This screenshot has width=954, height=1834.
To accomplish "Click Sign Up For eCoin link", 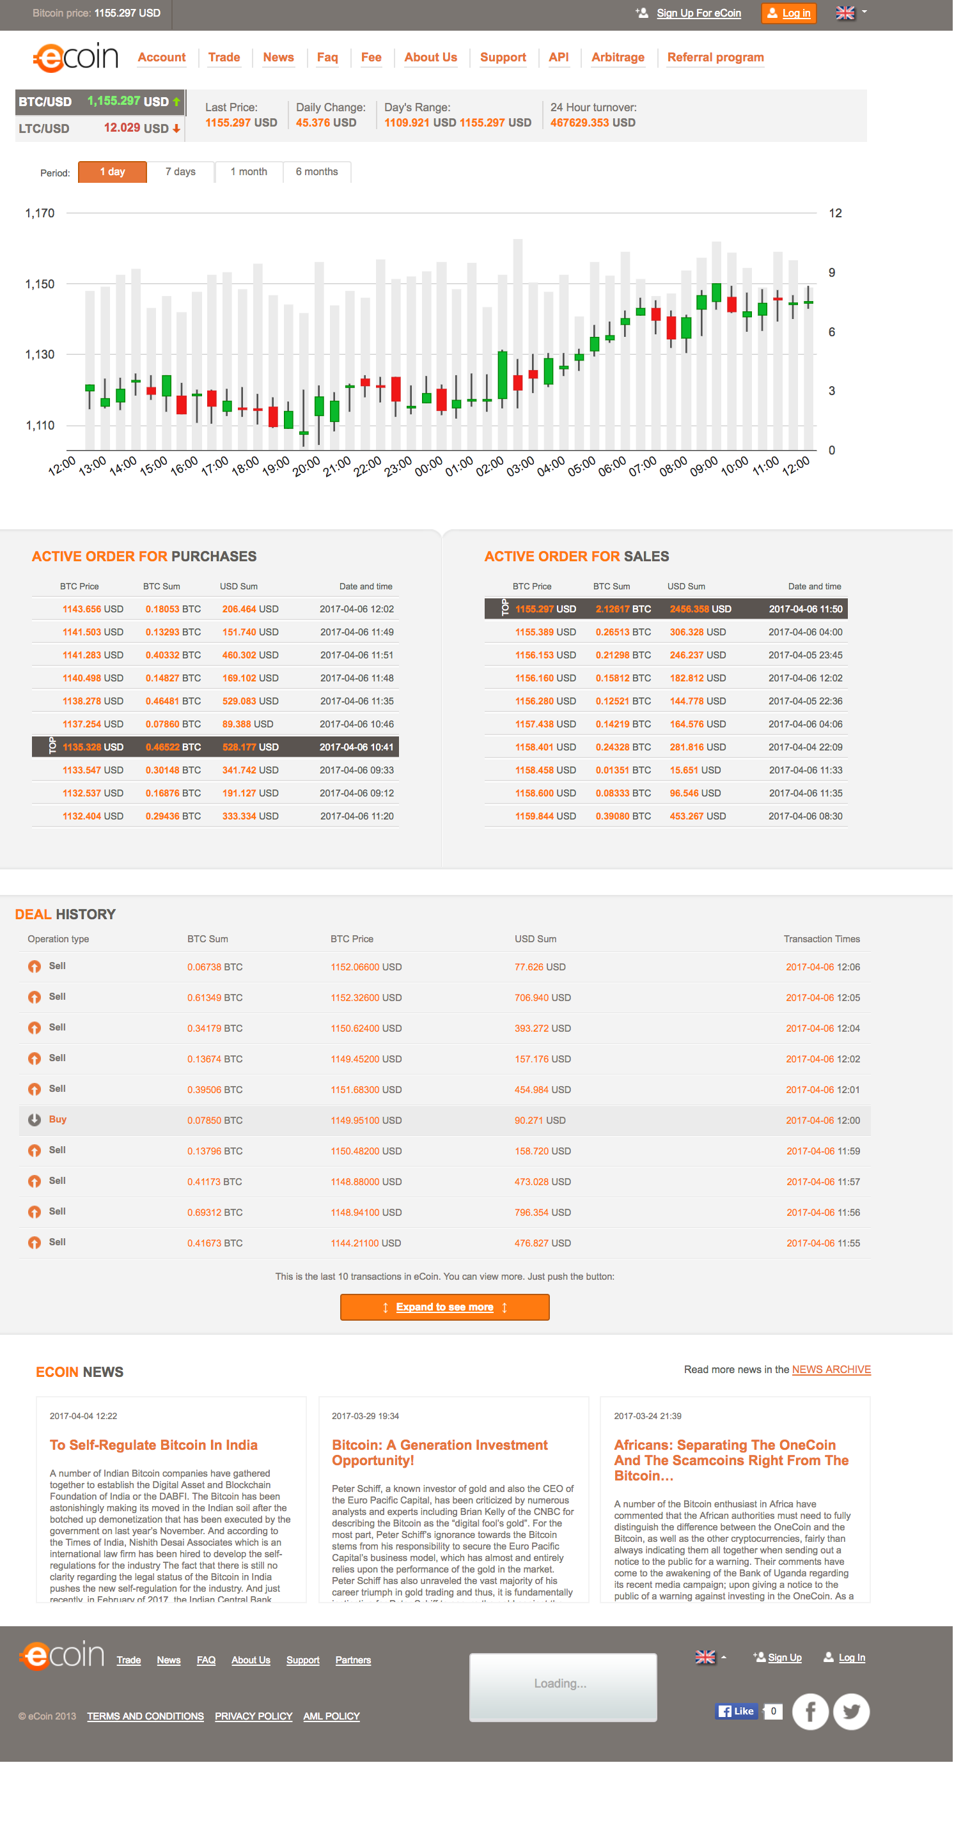I will 698,13.
